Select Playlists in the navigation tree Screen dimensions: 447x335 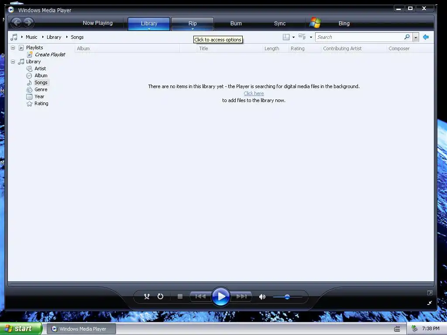click(x=34, y=48)
